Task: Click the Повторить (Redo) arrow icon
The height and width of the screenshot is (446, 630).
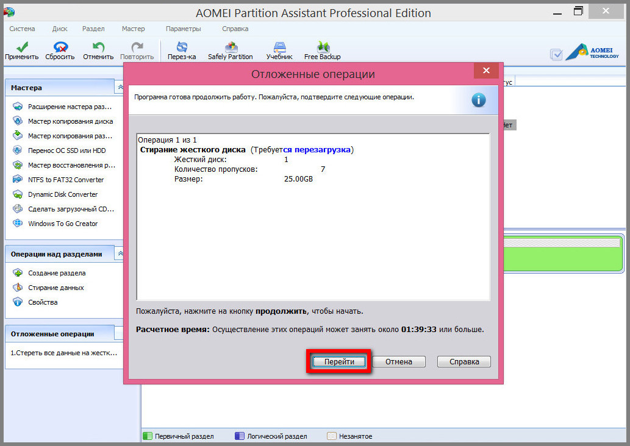Action: [x=137, y=47]
